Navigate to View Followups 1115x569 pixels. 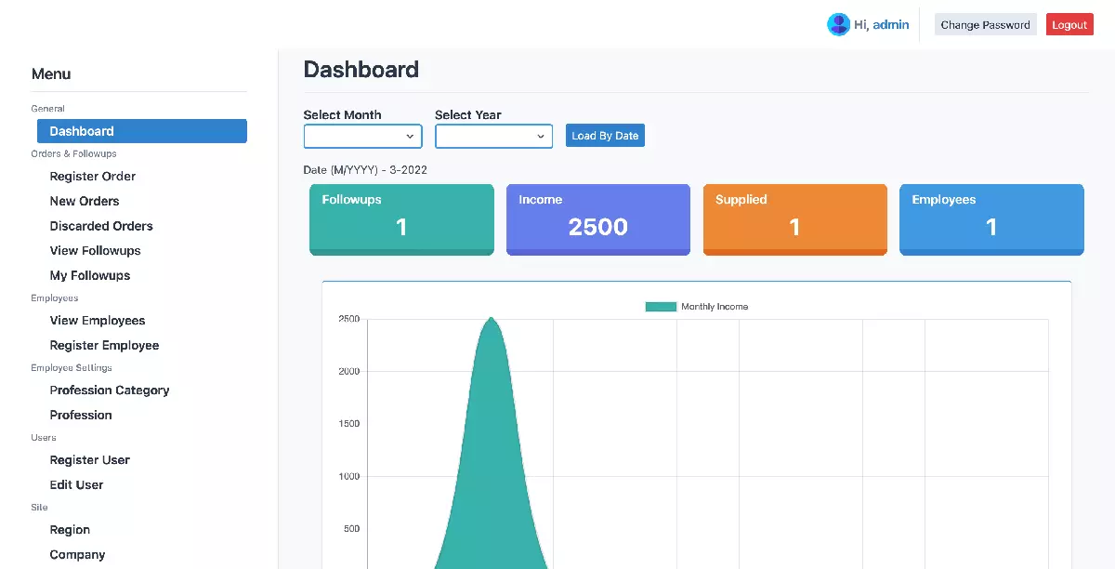(96, 251)
